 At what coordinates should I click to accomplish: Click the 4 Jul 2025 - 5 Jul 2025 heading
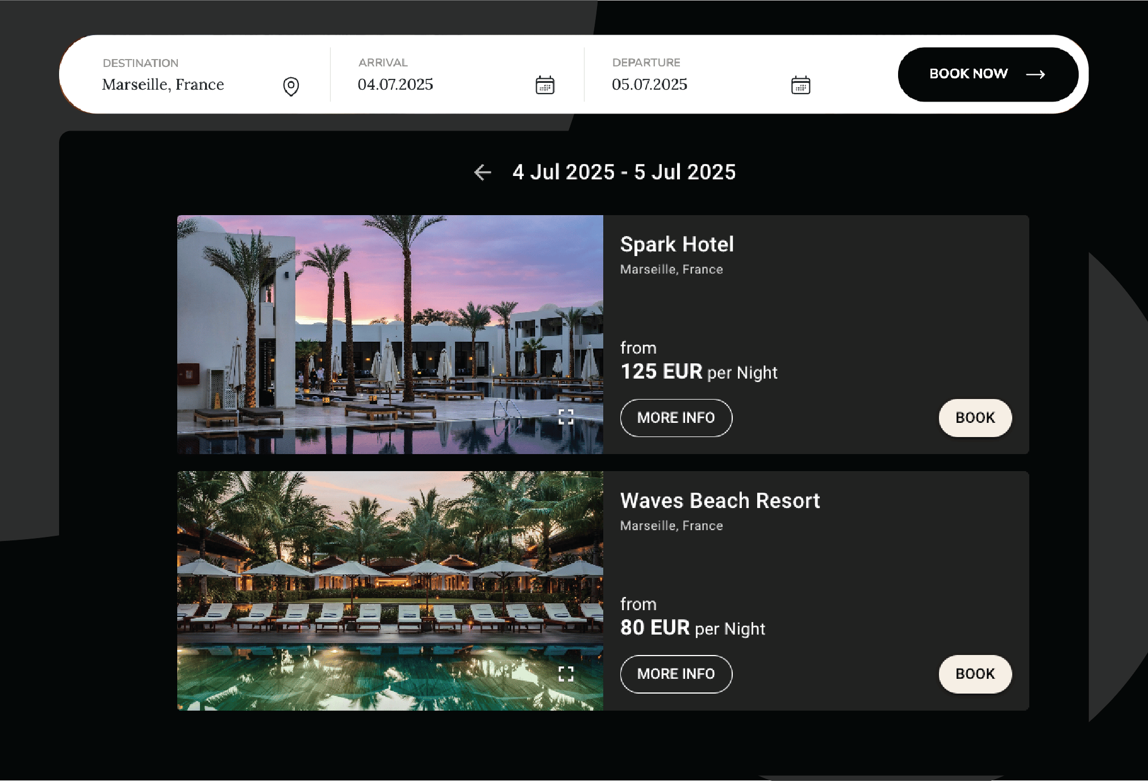(x=624, y=172)
